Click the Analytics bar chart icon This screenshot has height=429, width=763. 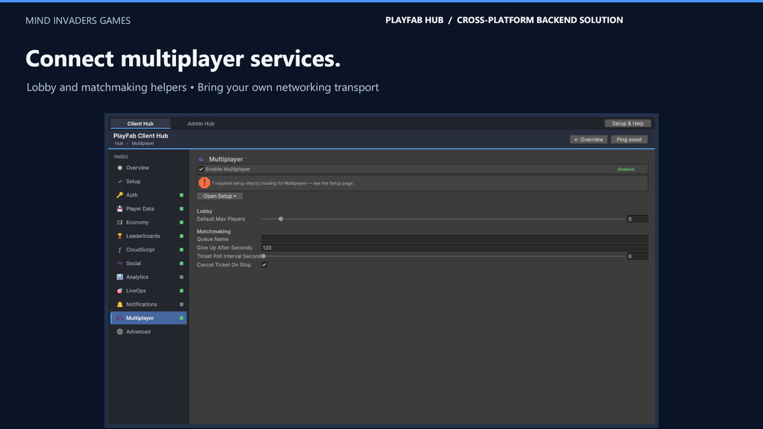120,277
